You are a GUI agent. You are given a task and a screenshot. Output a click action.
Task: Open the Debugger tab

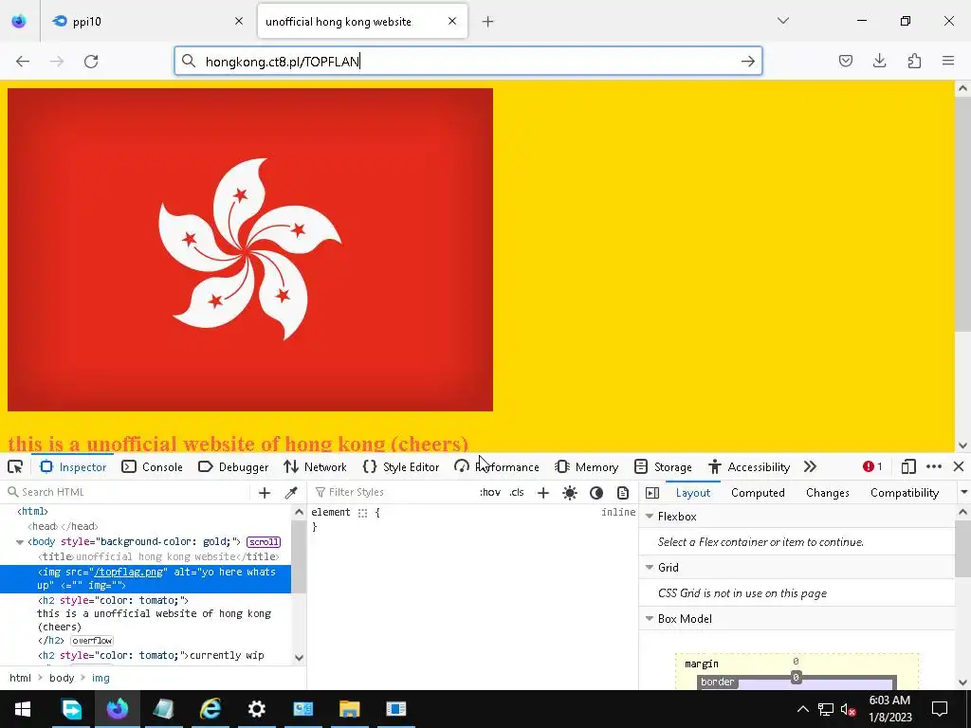click(233, 466)
